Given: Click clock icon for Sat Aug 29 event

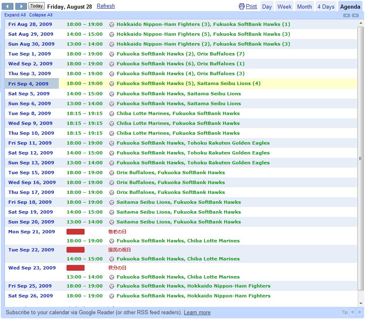Looking at the screenshot, I should (x=112, y=34).
